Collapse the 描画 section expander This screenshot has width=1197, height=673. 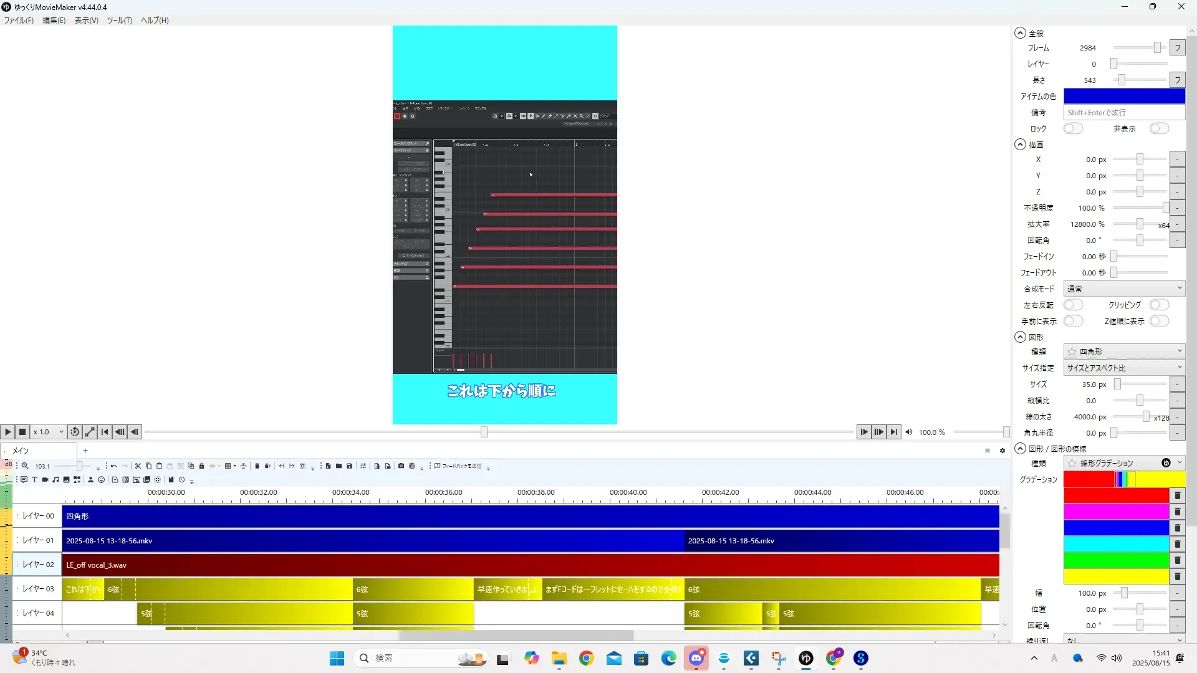(x=1020, y=145)
